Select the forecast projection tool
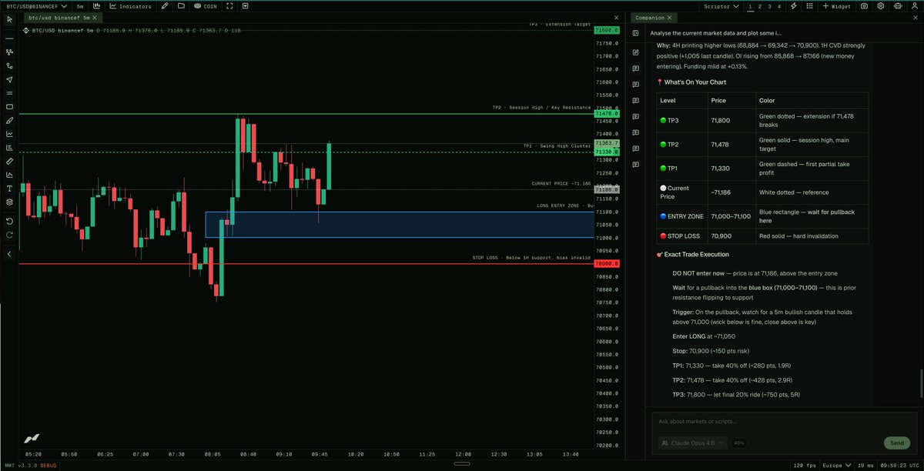Image resolution: width=924 pixels, height=471 pixels. pyautogui.click(x=9, y=175)
